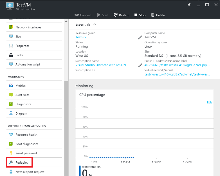Click the Reset password key icon
Image resolution: width=220 pixels, height=176 pixels.
pos(11,153)
